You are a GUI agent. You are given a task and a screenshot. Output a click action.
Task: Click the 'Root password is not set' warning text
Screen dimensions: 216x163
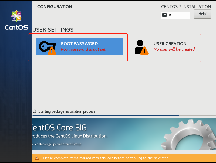[x=83, y=49]
